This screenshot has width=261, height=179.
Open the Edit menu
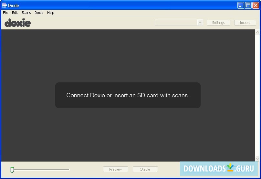point(15,13)
